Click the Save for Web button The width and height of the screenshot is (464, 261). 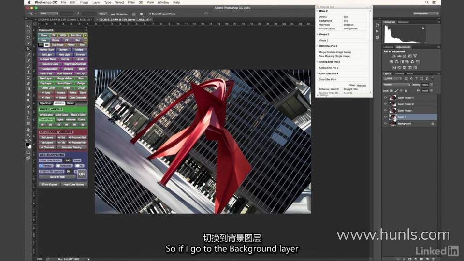(x=58, y=177)
